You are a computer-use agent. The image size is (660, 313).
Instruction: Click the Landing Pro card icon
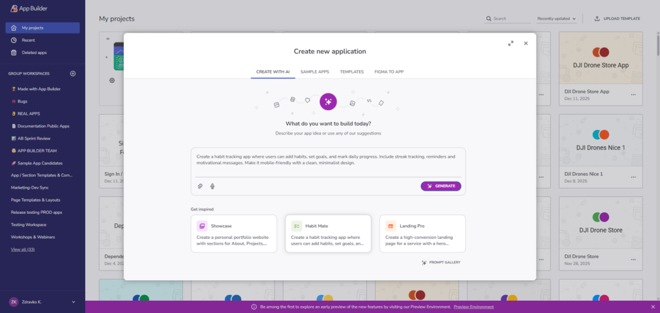391,226
